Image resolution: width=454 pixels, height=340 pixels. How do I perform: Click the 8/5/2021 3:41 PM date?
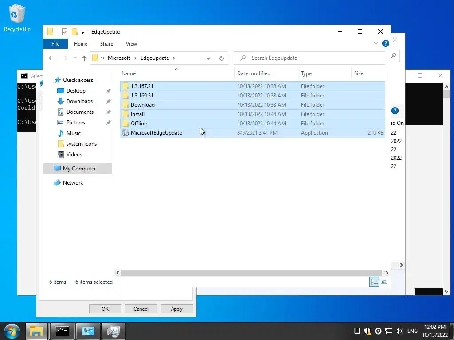coord(257,133)
